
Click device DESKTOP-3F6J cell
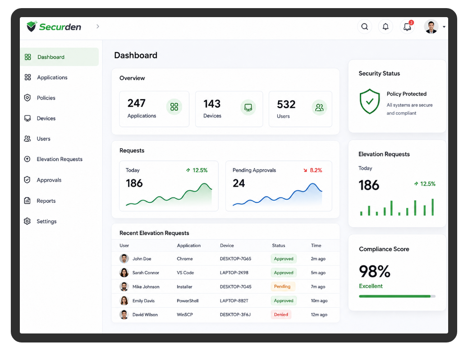click(235, 315)
